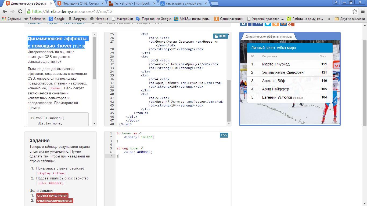367x206 pixels.
Task: Click the theory panel scroll-up arrow
Action: (95, 35)
